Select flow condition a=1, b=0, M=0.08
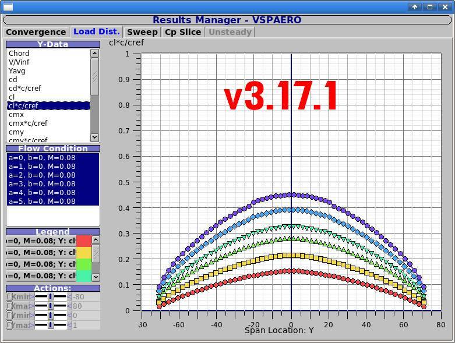Image resolution: width=455 pixels, height=343 pixels. point(53,167)
